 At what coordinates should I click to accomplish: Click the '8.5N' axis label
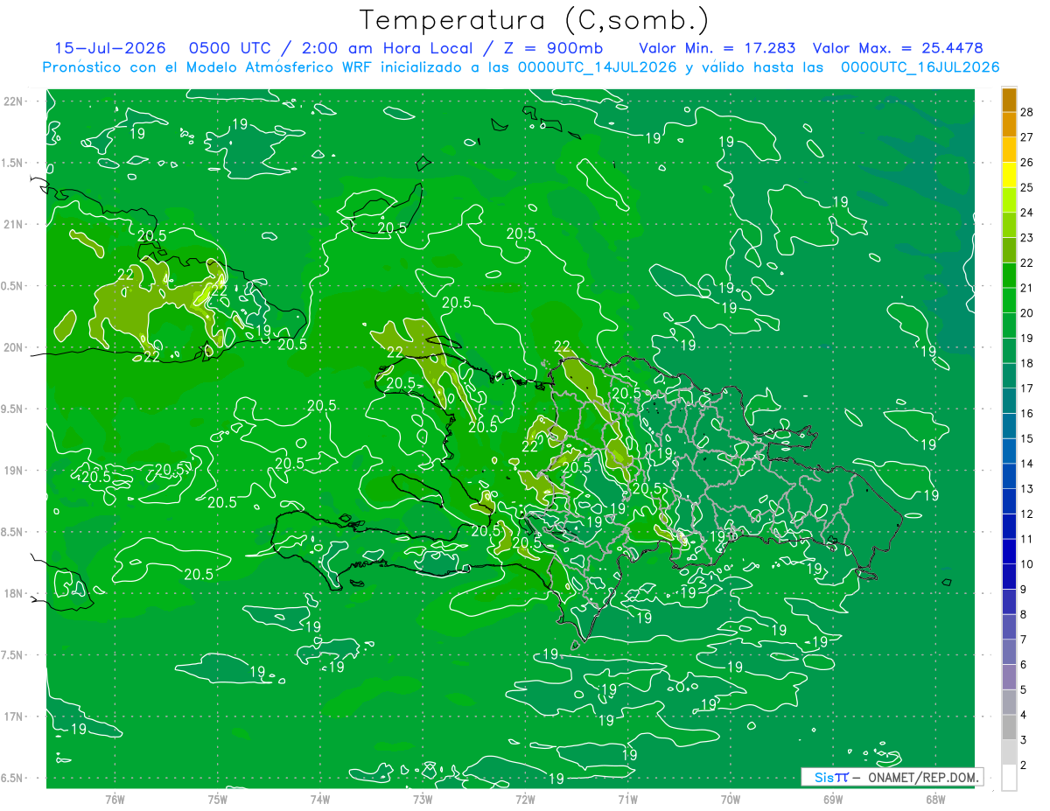tap(12, 532)
